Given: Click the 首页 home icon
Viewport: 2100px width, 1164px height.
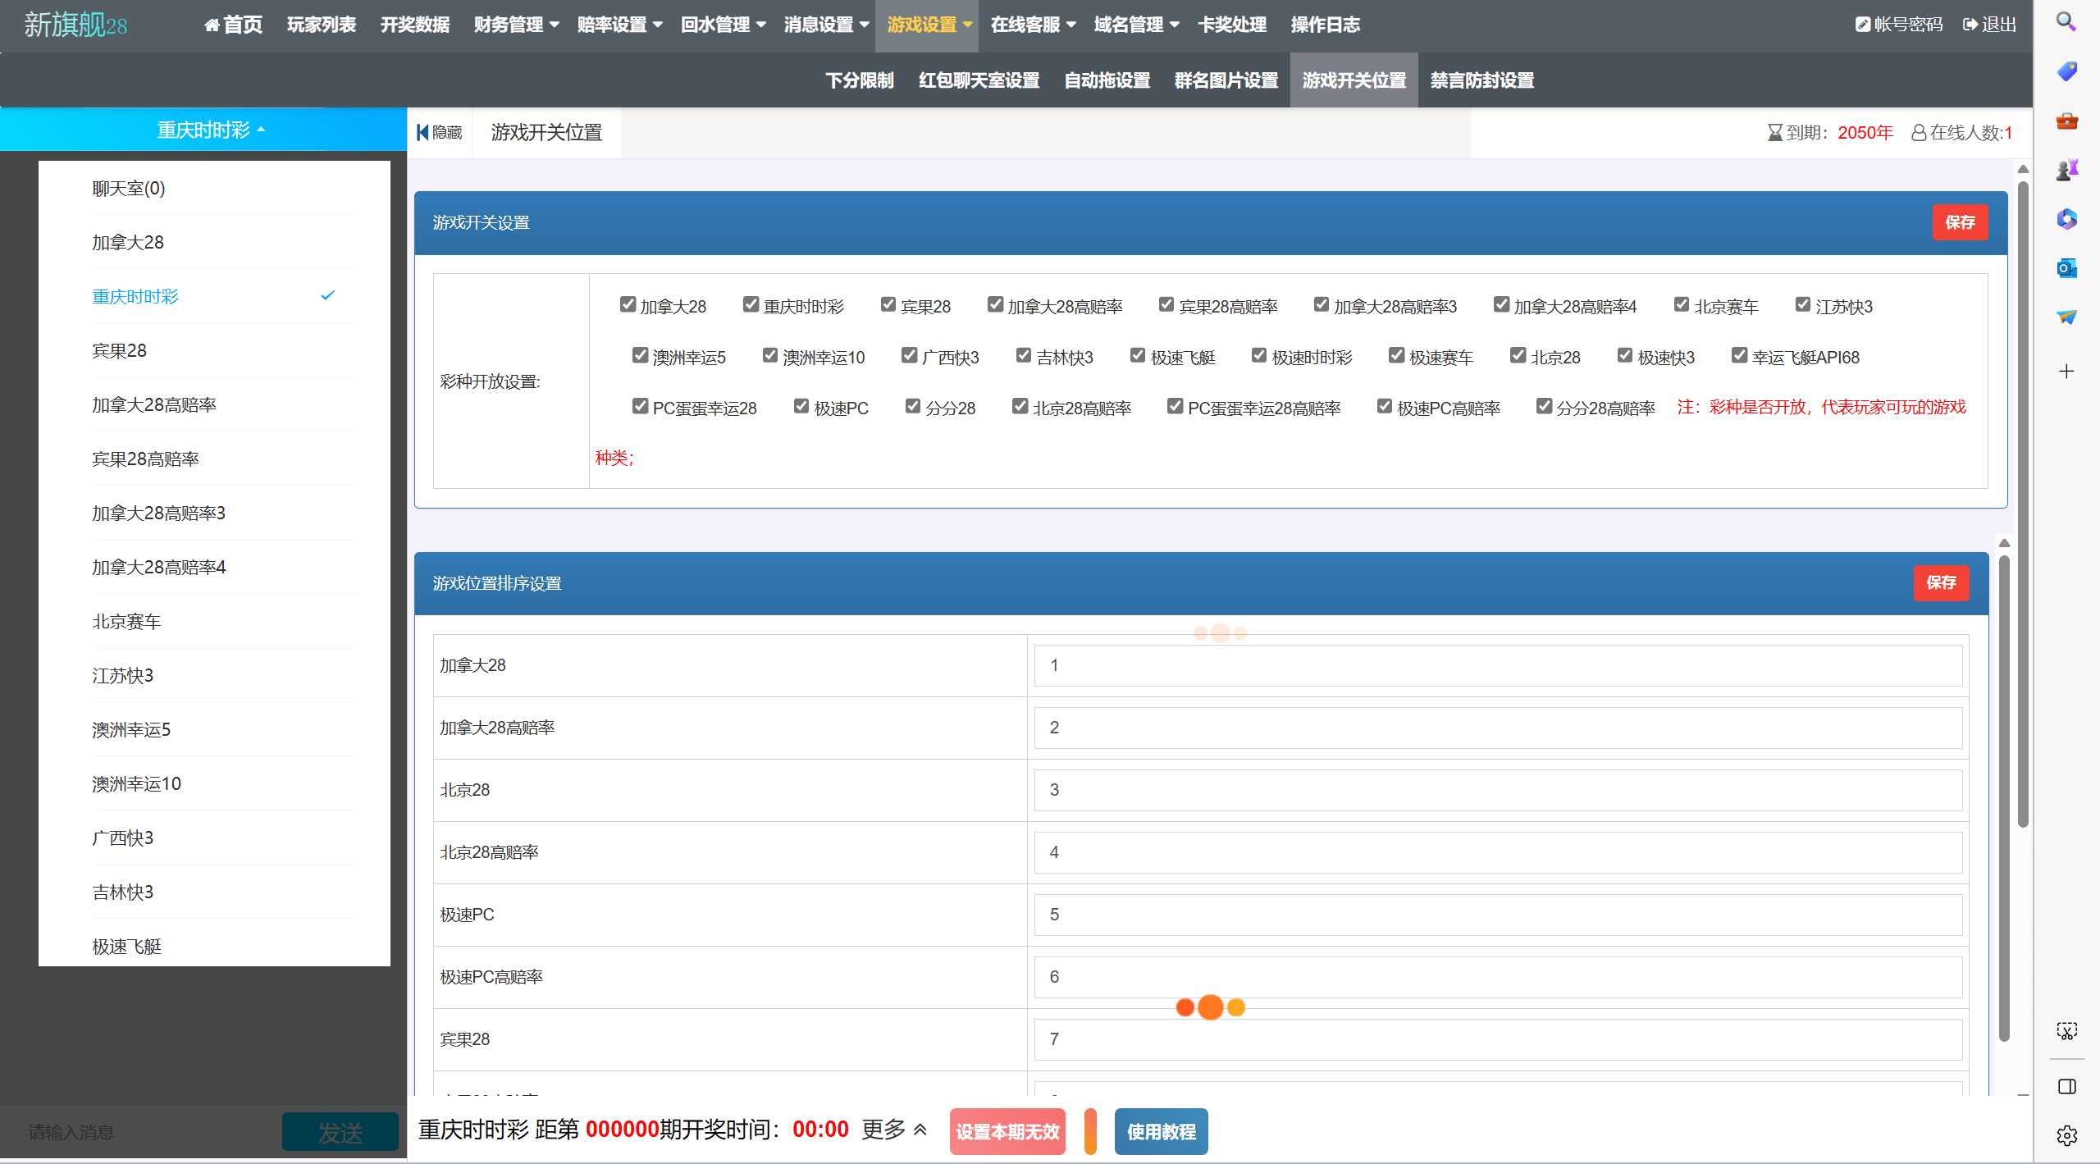Looking at the screenshot, I should pyautogui.click(x=212, y=25).
